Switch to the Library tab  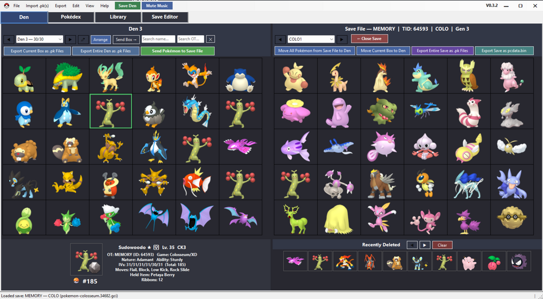(118, 17)
